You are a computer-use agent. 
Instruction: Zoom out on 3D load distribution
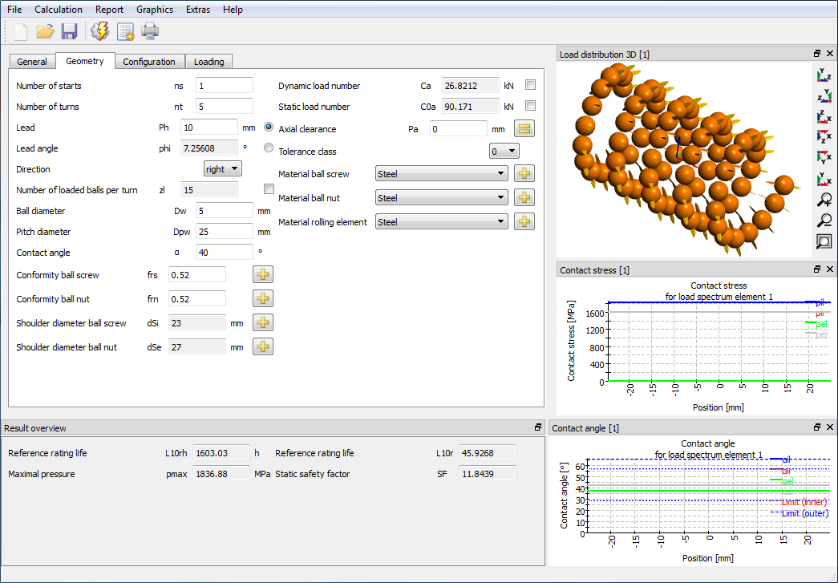[824, 221]
